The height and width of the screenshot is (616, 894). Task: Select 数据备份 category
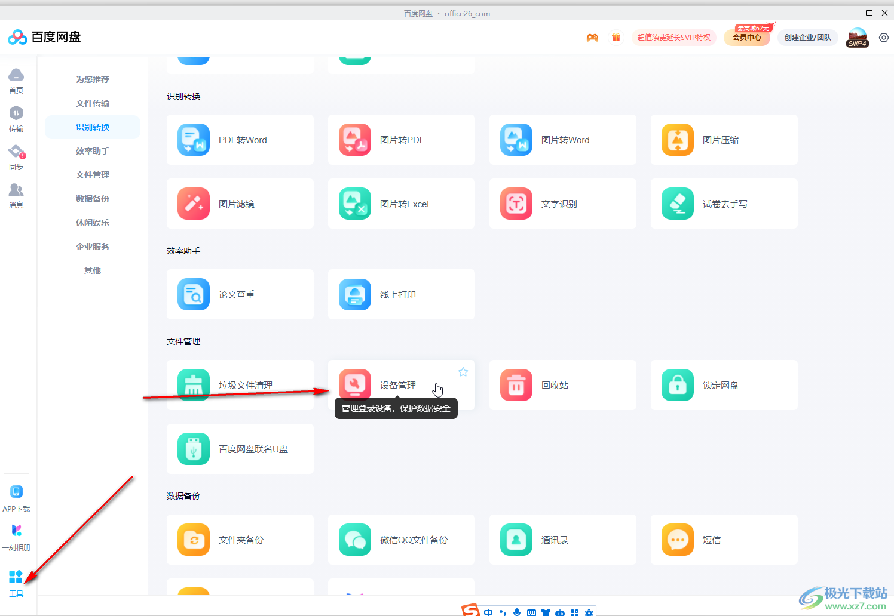coord(93,199)
